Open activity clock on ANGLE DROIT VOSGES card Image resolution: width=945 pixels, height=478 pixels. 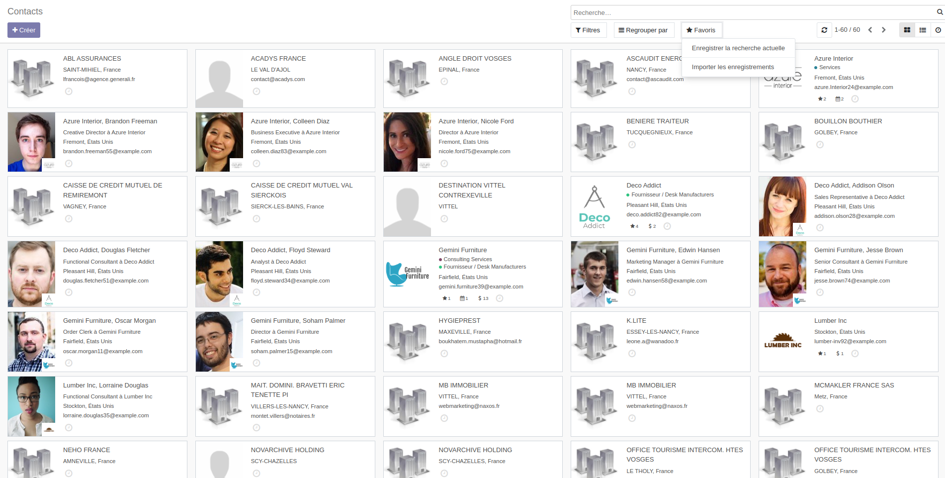click(444, 82)
